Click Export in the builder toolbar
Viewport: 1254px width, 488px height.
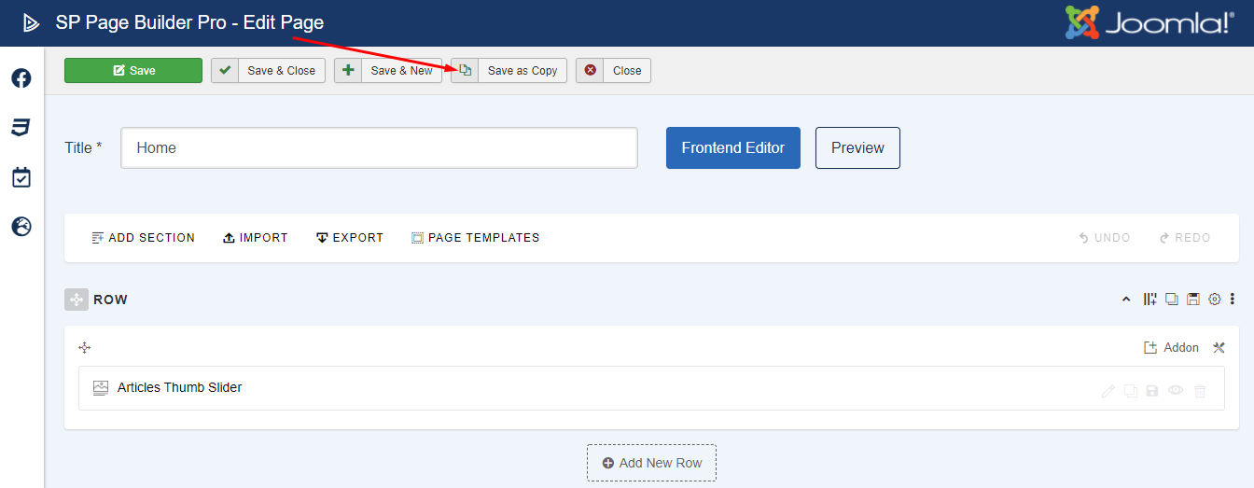350,238
